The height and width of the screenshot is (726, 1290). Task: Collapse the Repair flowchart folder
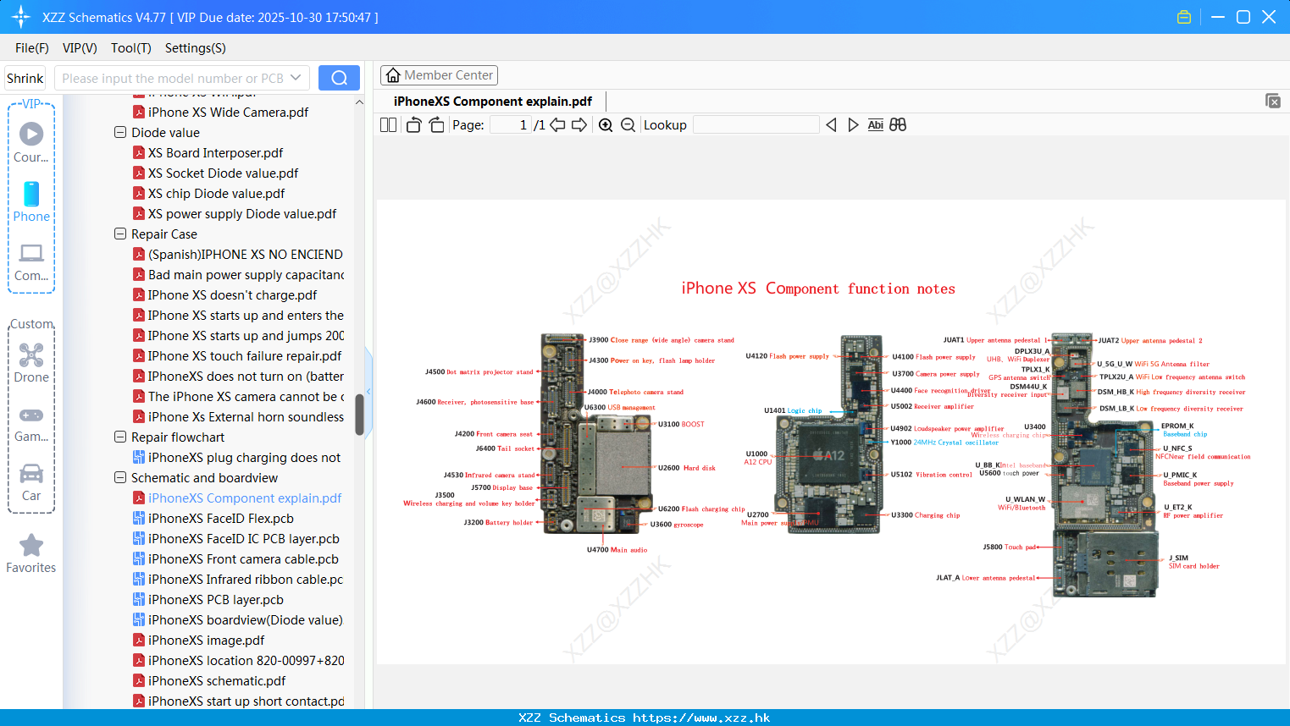120,437
